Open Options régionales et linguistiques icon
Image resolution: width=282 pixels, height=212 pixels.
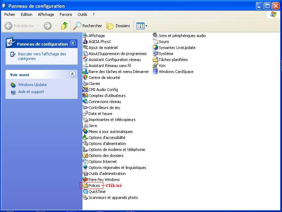[85, 168]
